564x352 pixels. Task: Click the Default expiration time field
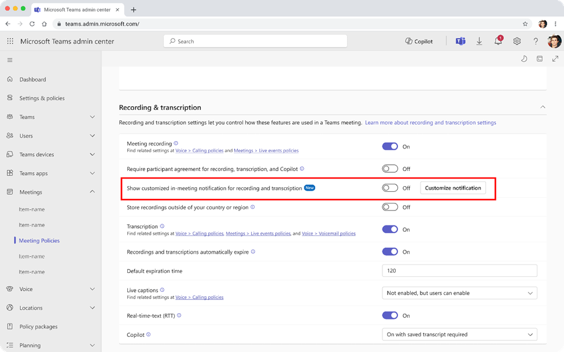459,271
